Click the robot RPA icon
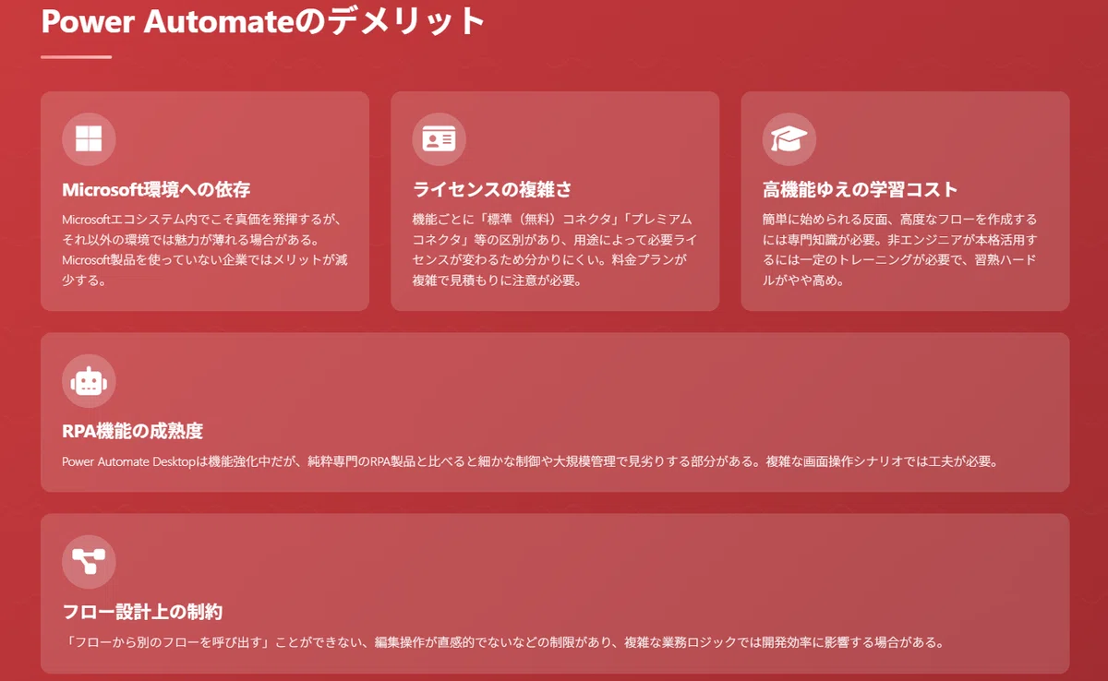1108x681 pixels. [x=89, y=380]
